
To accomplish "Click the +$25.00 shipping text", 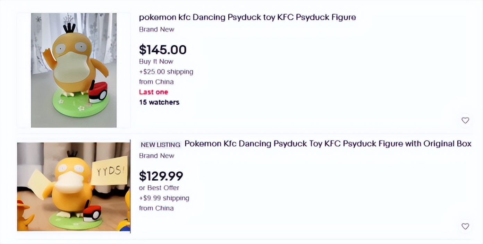I will pos(166,72).
